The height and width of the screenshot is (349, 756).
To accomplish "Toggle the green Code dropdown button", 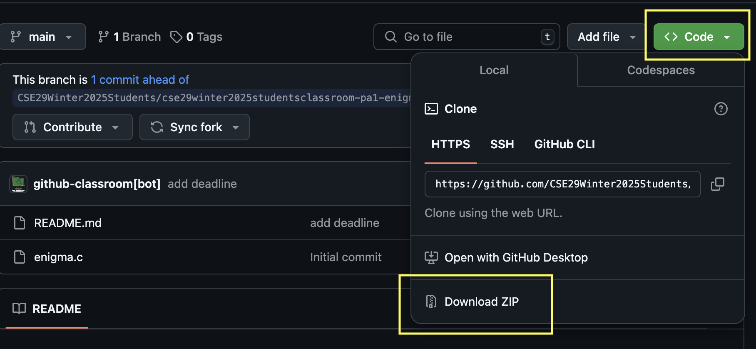I will point(699,37).
